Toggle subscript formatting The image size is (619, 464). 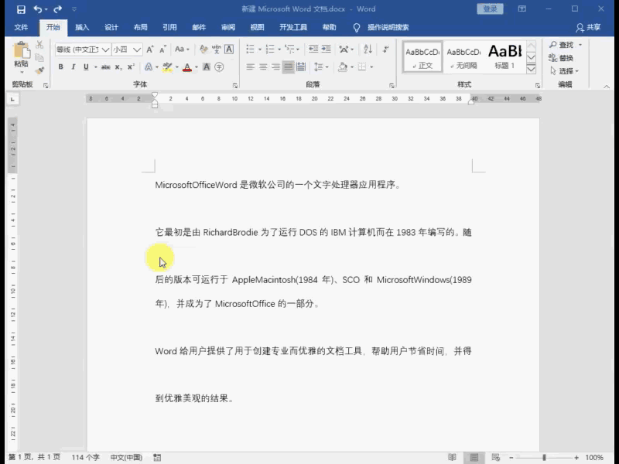coord(118,67)
